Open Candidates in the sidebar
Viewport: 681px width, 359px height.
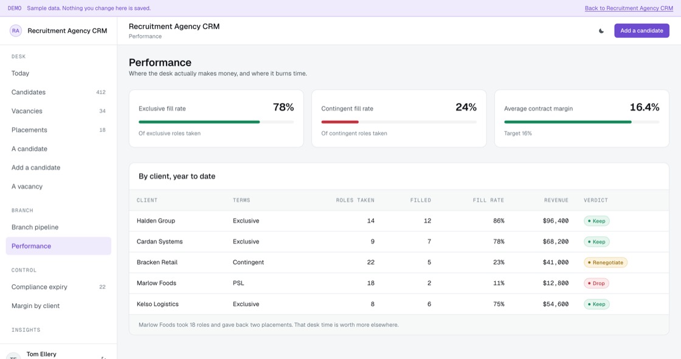point(58,92)
